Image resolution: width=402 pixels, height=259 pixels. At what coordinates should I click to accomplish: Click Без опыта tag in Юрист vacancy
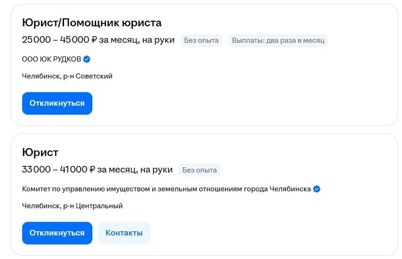coord(199,170)
